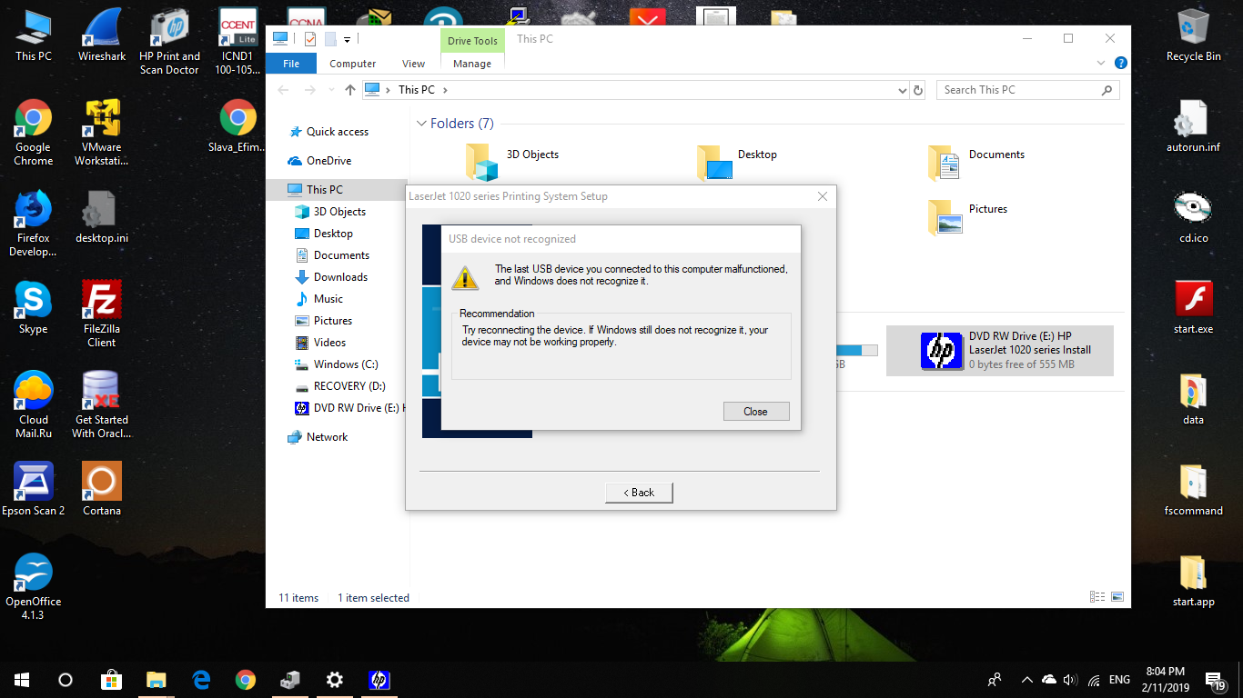Collapse the Folders (7) group
This screenshot has width=1243, height=698.
click(421, 124)
